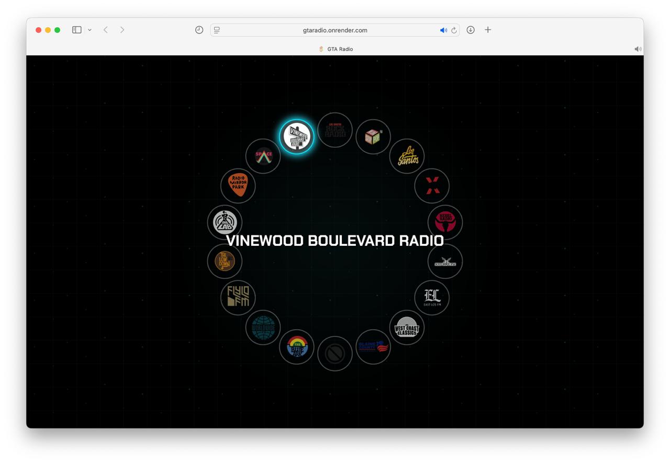
Task: Open Blaine County Radio station
Action: [373, 347]
